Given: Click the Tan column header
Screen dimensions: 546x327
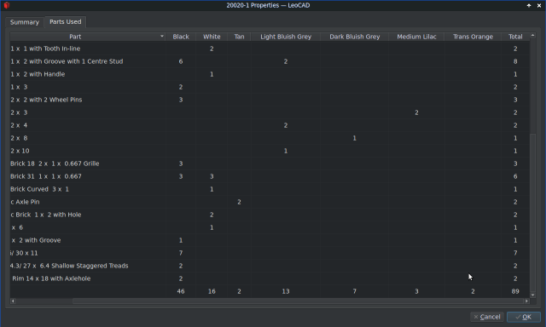Looking at the screenshot, I should pos(239,37).
